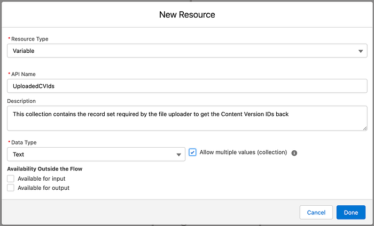
Task: Enable the Available for input checkbox
Action: 11,179
